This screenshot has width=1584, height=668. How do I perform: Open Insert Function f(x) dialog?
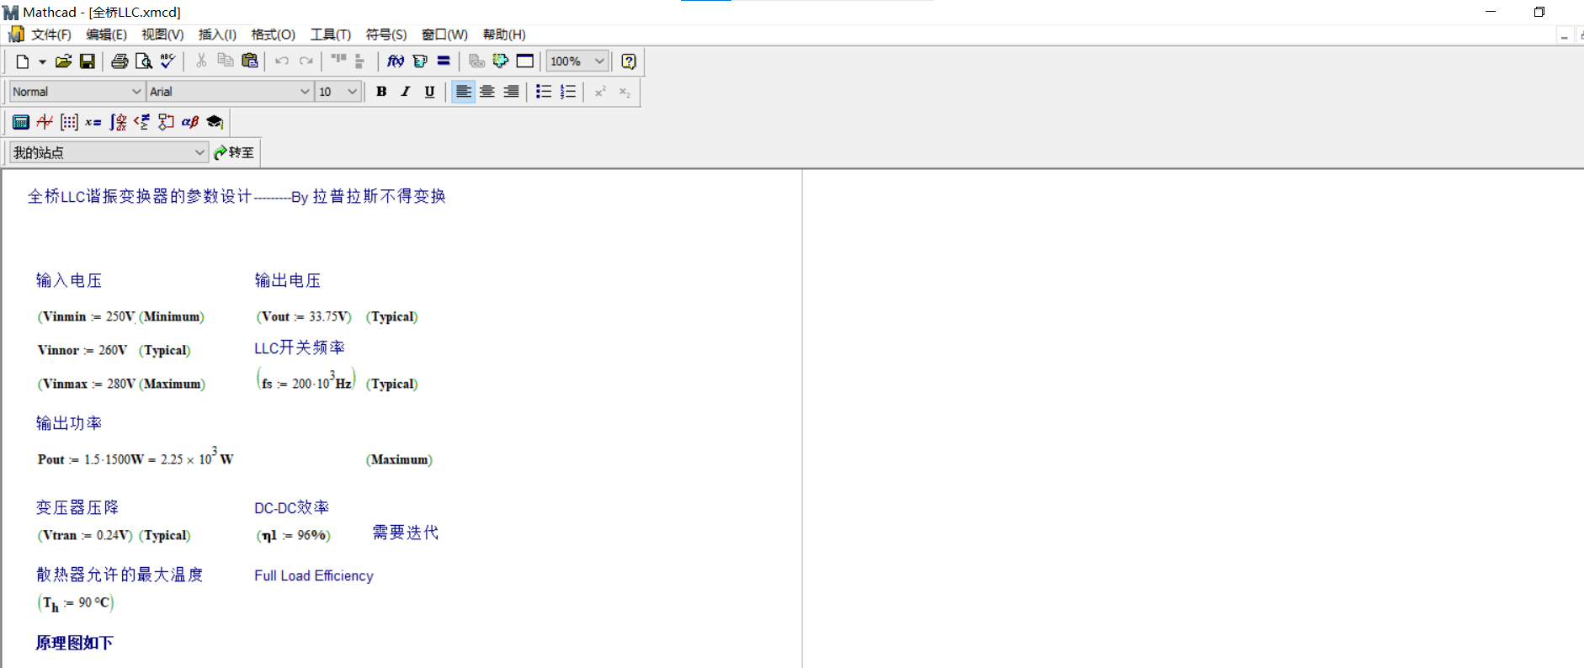pyautogui.click(x=396, y=61)
